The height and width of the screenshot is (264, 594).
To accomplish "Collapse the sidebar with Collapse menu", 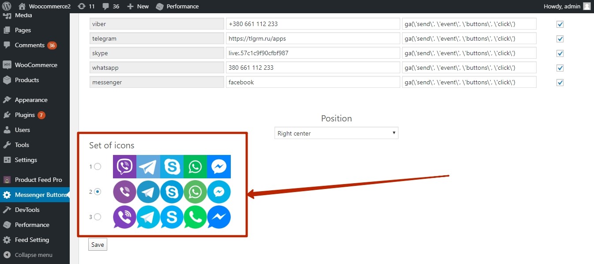I will (x=33, y=255).
